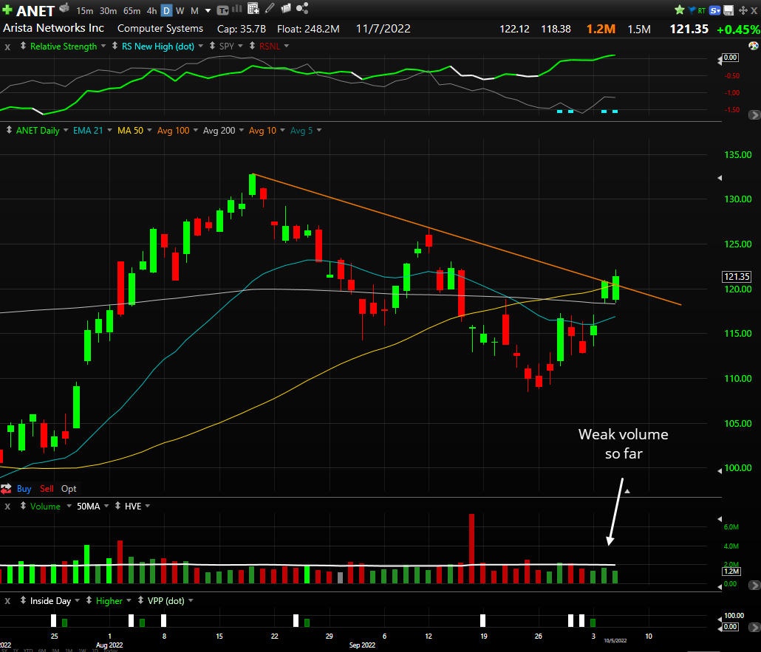
Task: Open the RS New High (dot) dropdown
Action: click(200, 46)
